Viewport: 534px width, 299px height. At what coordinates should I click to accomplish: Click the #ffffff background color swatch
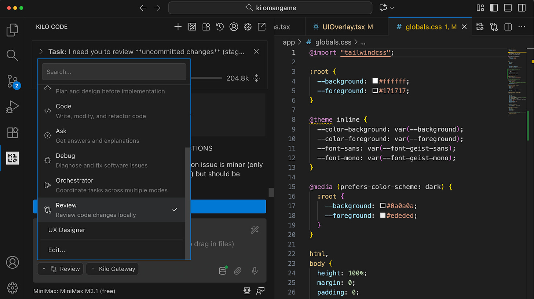click(375, 81)
